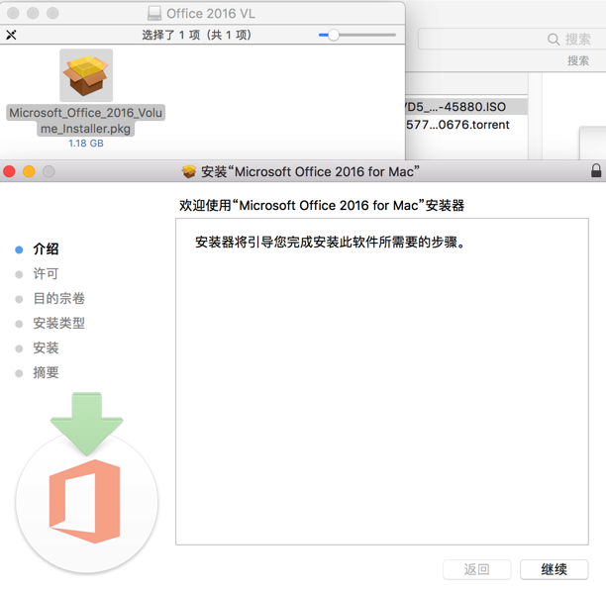Image resolution: width=606 pixels, height=593 pixels.
Task: Click the Microsoft_Office_2016_Volume_Installer.pkg file name
Action: (x=86, y=120)
